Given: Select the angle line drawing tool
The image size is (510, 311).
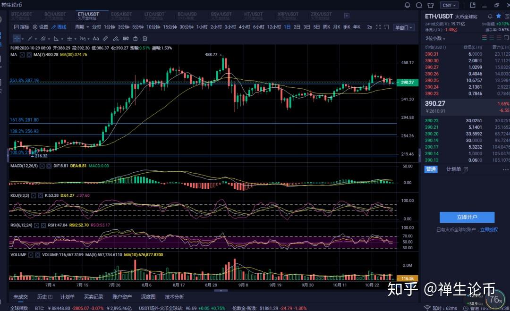Looking at the screenshot, I should pos(56,39).
